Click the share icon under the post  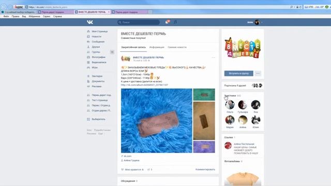(148, 169)
